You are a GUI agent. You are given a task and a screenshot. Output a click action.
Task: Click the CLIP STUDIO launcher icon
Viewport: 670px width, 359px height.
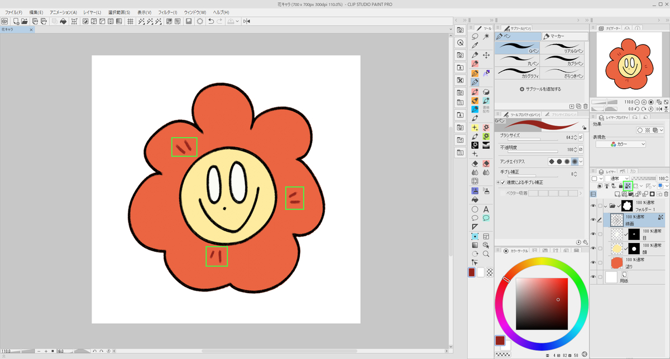click(x=4, y=21)
